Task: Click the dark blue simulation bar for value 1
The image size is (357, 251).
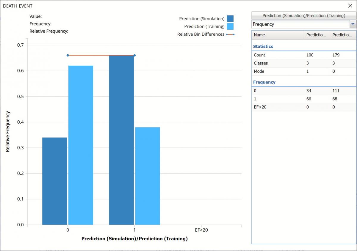Action: click(x=121, y=140)
